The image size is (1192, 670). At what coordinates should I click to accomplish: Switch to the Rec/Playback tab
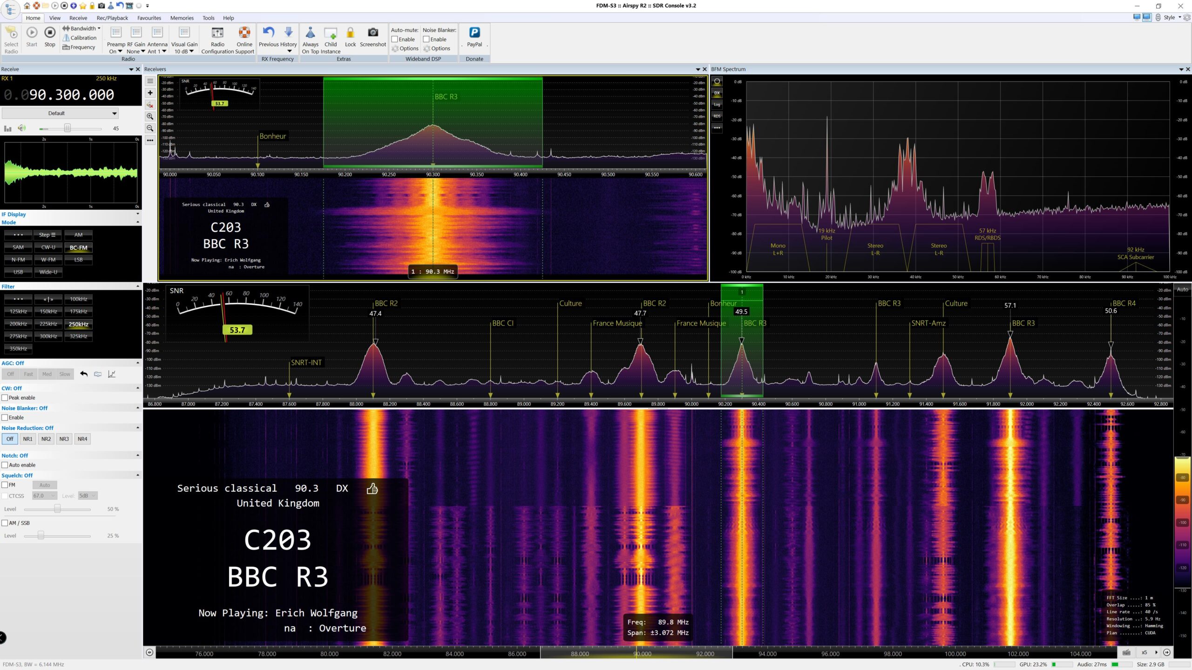(112, 18)
